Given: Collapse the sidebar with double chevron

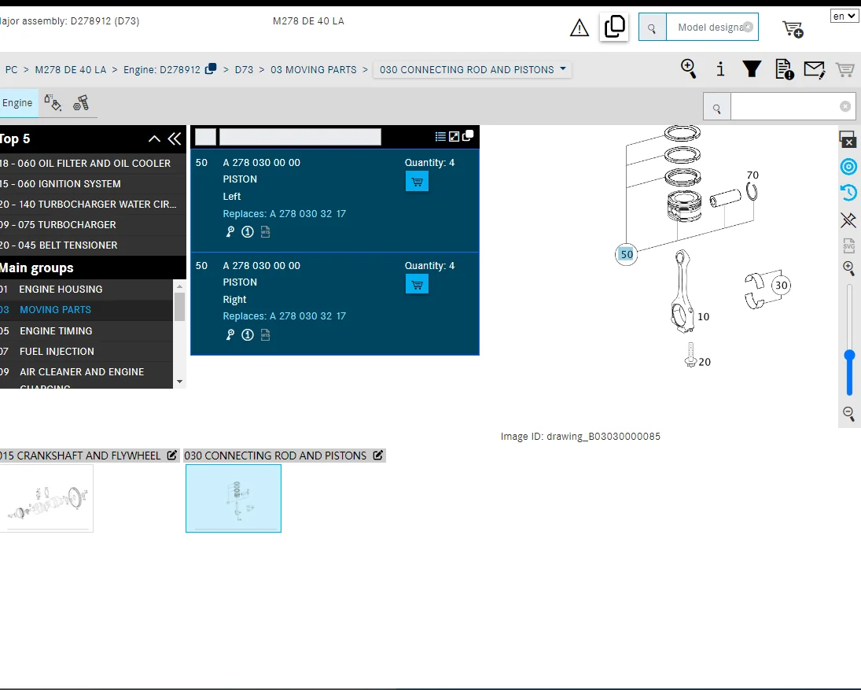Looking at the screenshot, I should coord(175,139).
